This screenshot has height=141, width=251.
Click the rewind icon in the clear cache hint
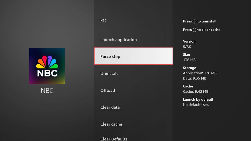195,30
